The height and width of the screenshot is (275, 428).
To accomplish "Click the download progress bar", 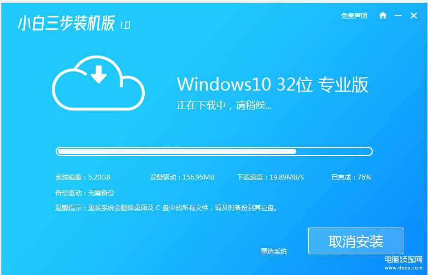I will pos(214,152).
